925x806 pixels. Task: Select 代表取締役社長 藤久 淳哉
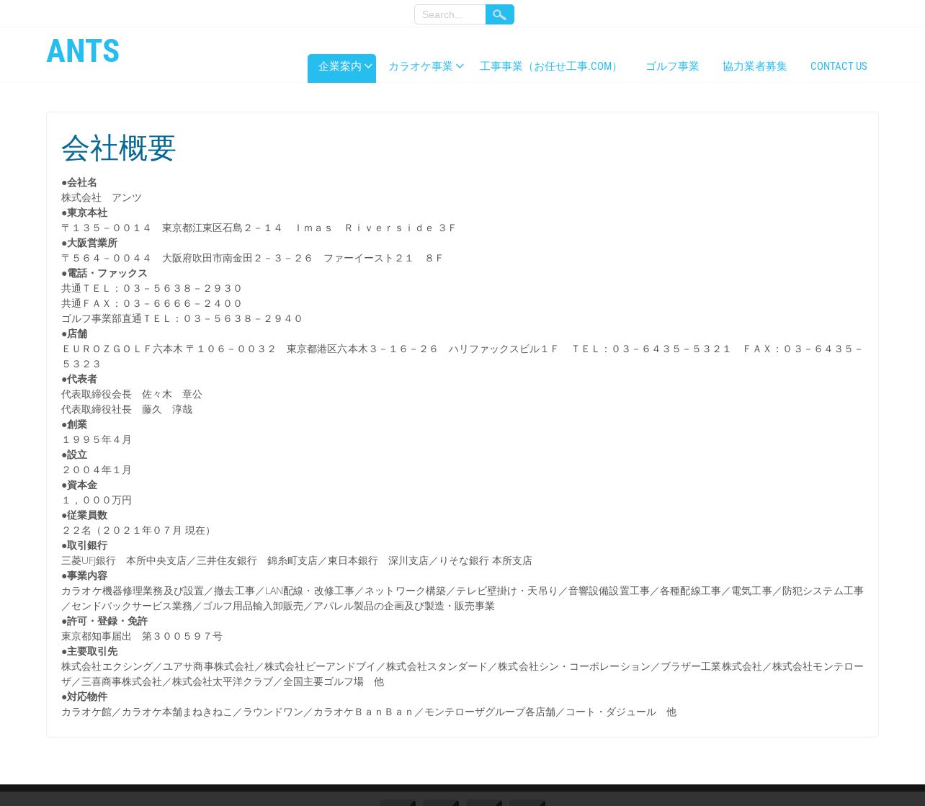127,409
